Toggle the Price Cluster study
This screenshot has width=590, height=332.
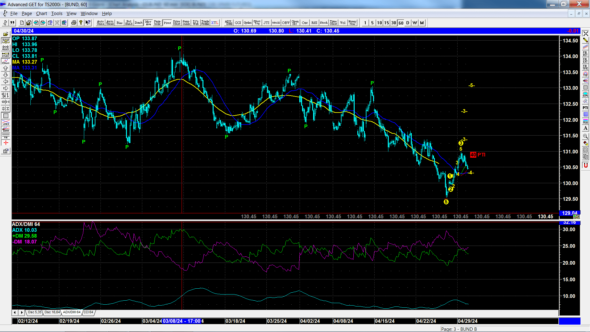177,23
